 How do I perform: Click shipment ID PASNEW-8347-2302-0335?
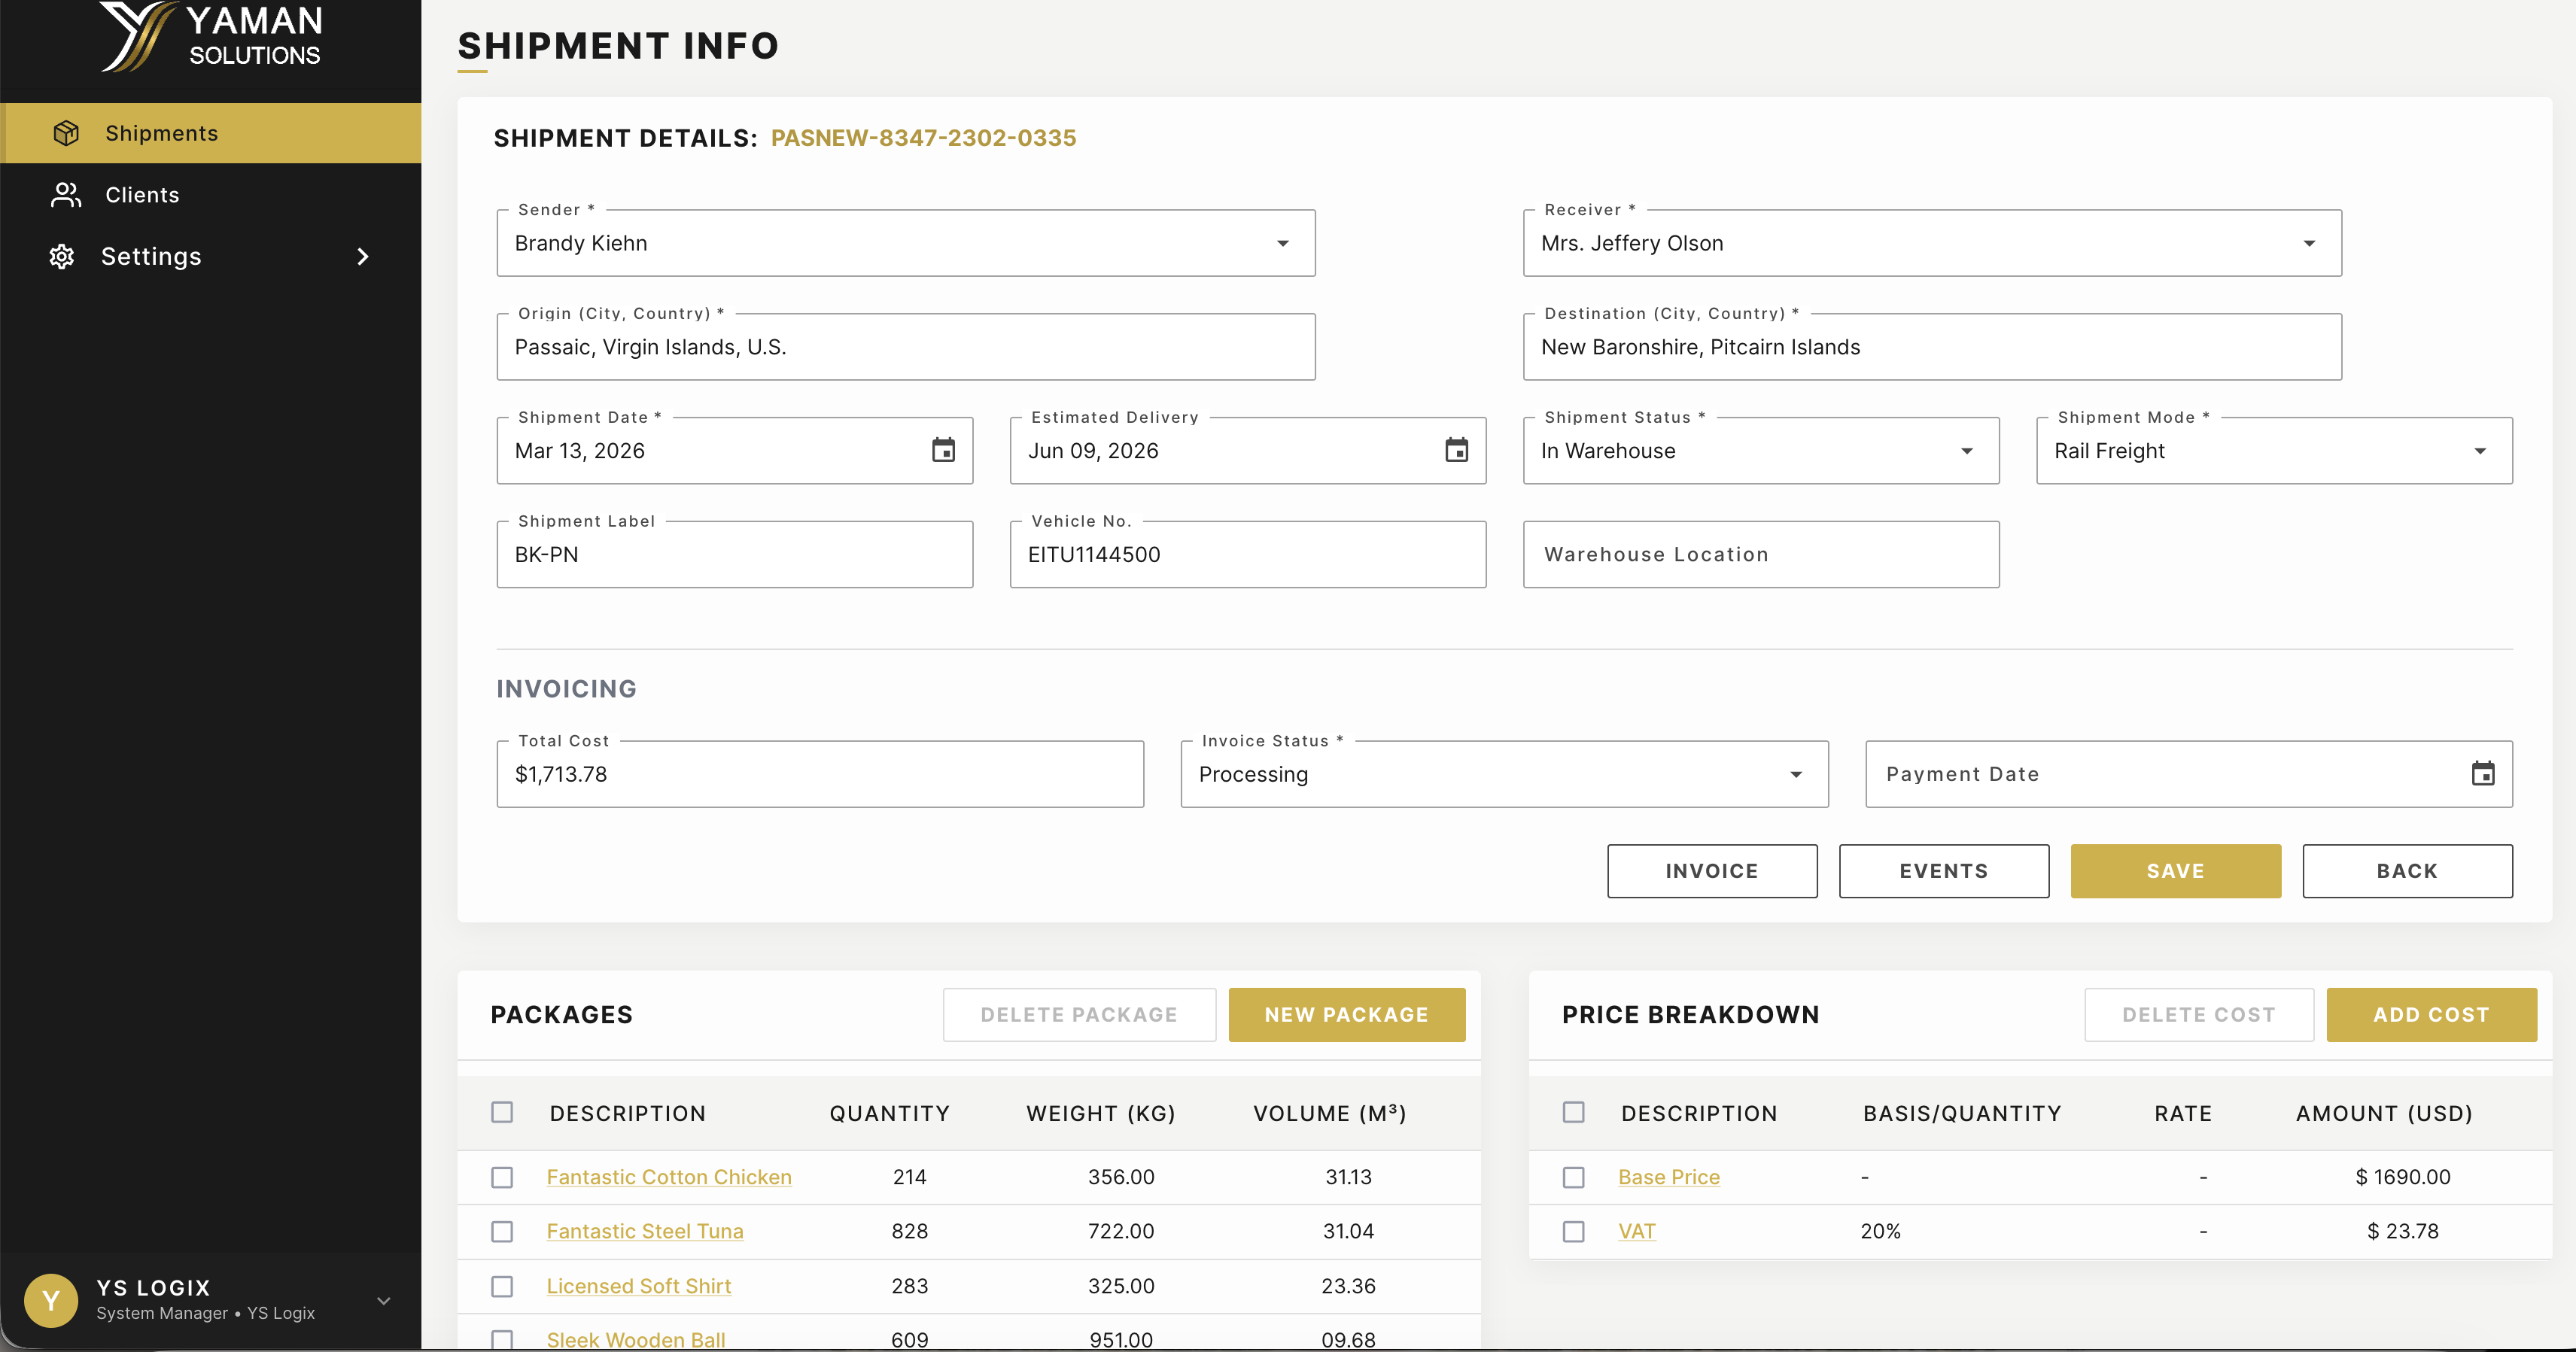(923, 138)
